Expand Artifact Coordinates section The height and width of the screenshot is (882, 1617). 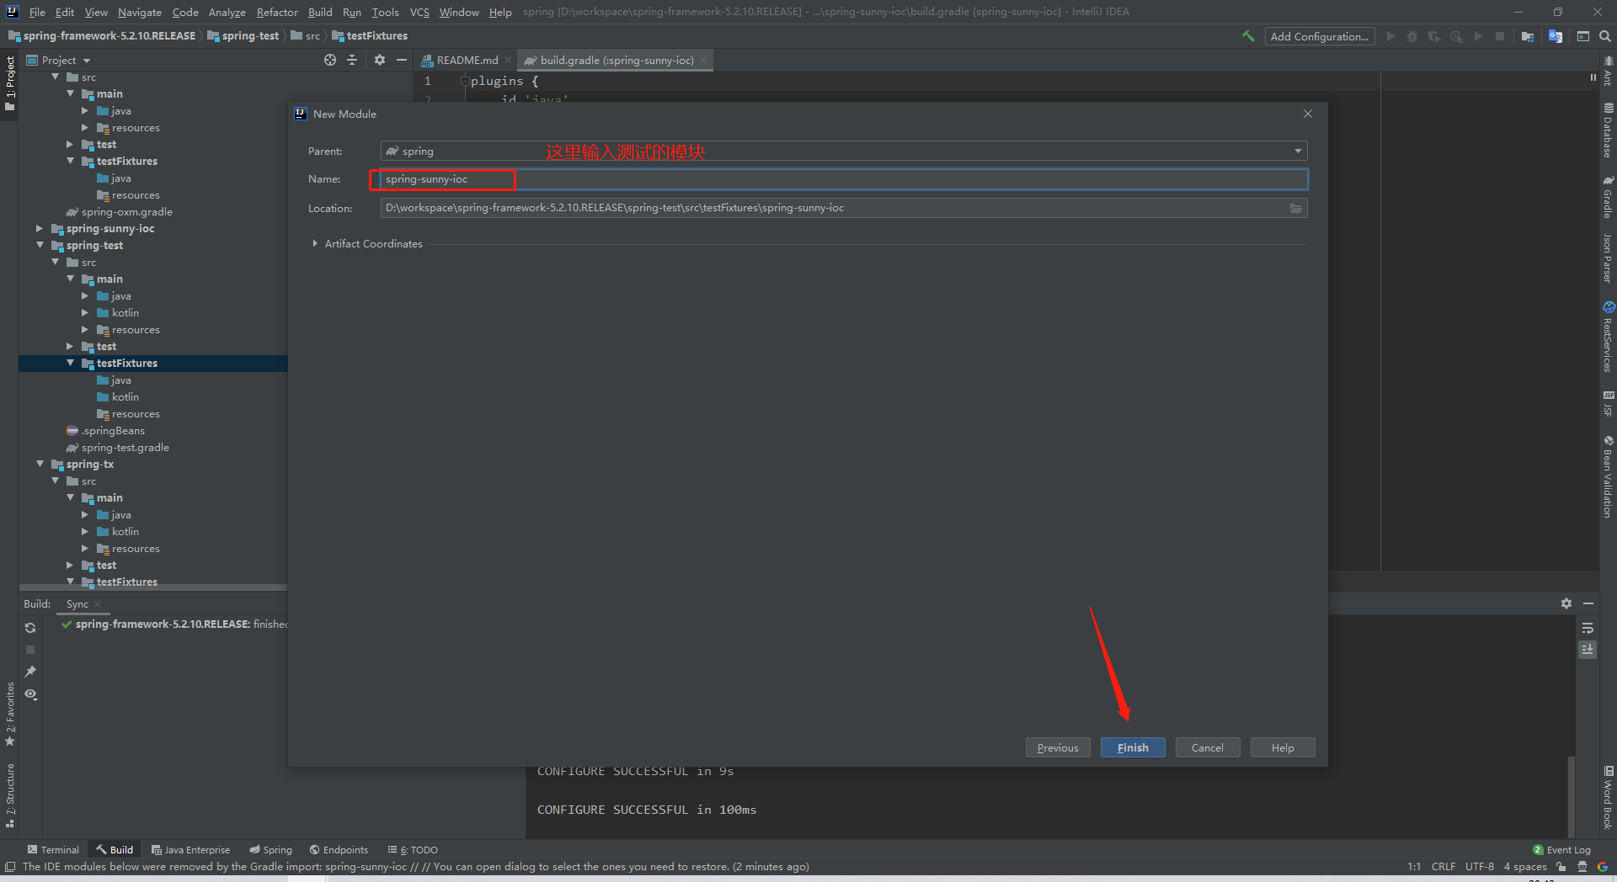(315, 243)
